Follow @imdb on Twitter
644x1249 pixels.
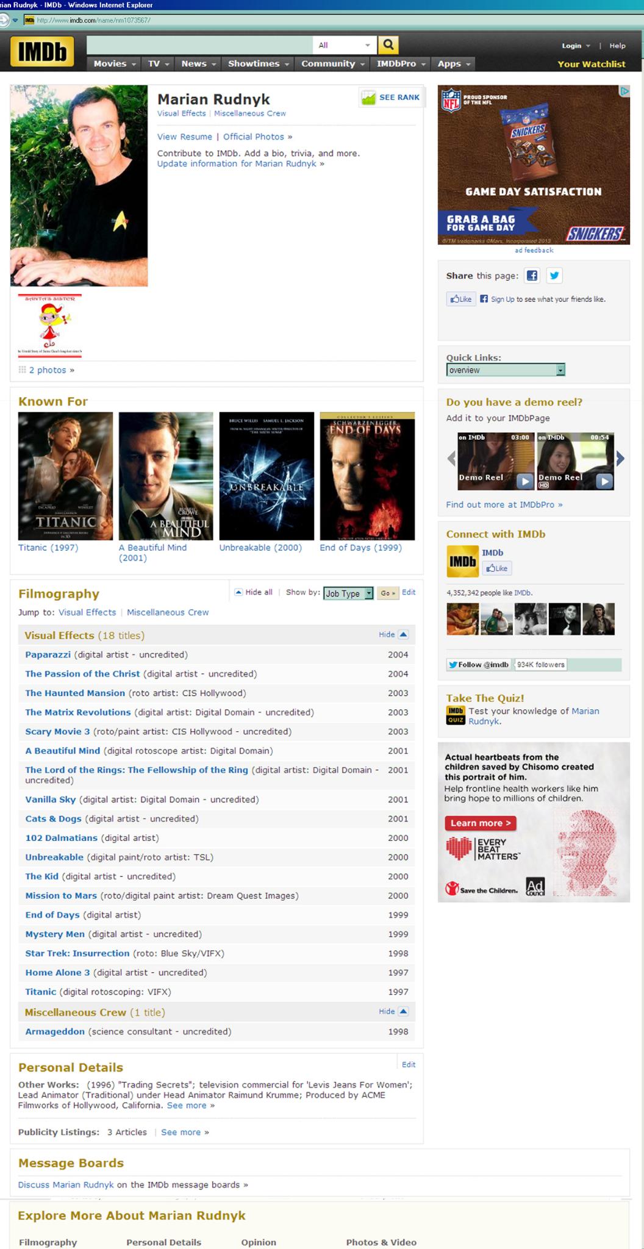(x=479, y=665)
